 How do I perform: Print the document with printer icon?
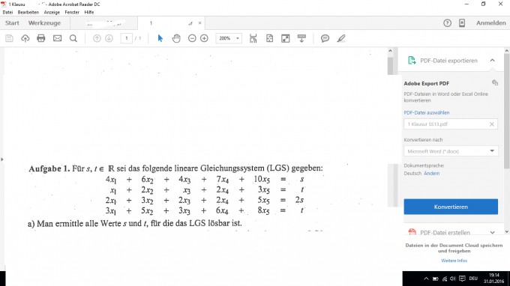pos(41,38)
